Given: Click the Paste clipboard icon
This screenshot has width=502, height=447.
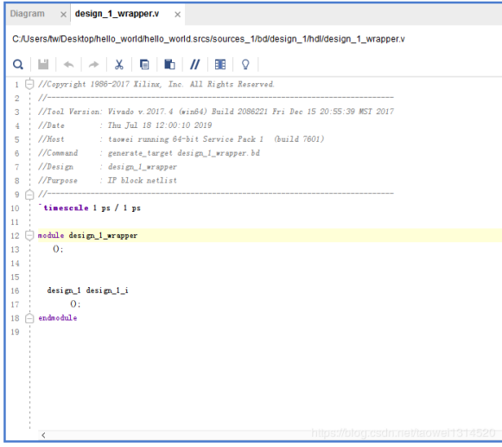Looking at the screenshot, I should click(x=169, y=64).
